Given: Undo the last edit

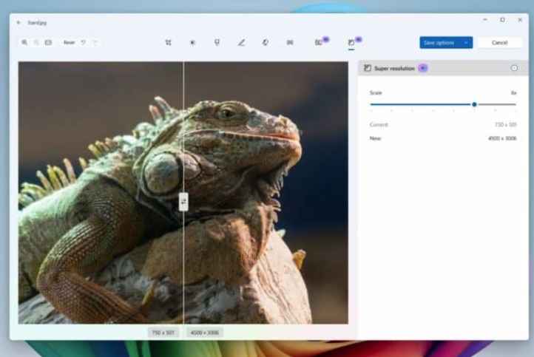Looking at the screenshot, I should coord(83,43).
